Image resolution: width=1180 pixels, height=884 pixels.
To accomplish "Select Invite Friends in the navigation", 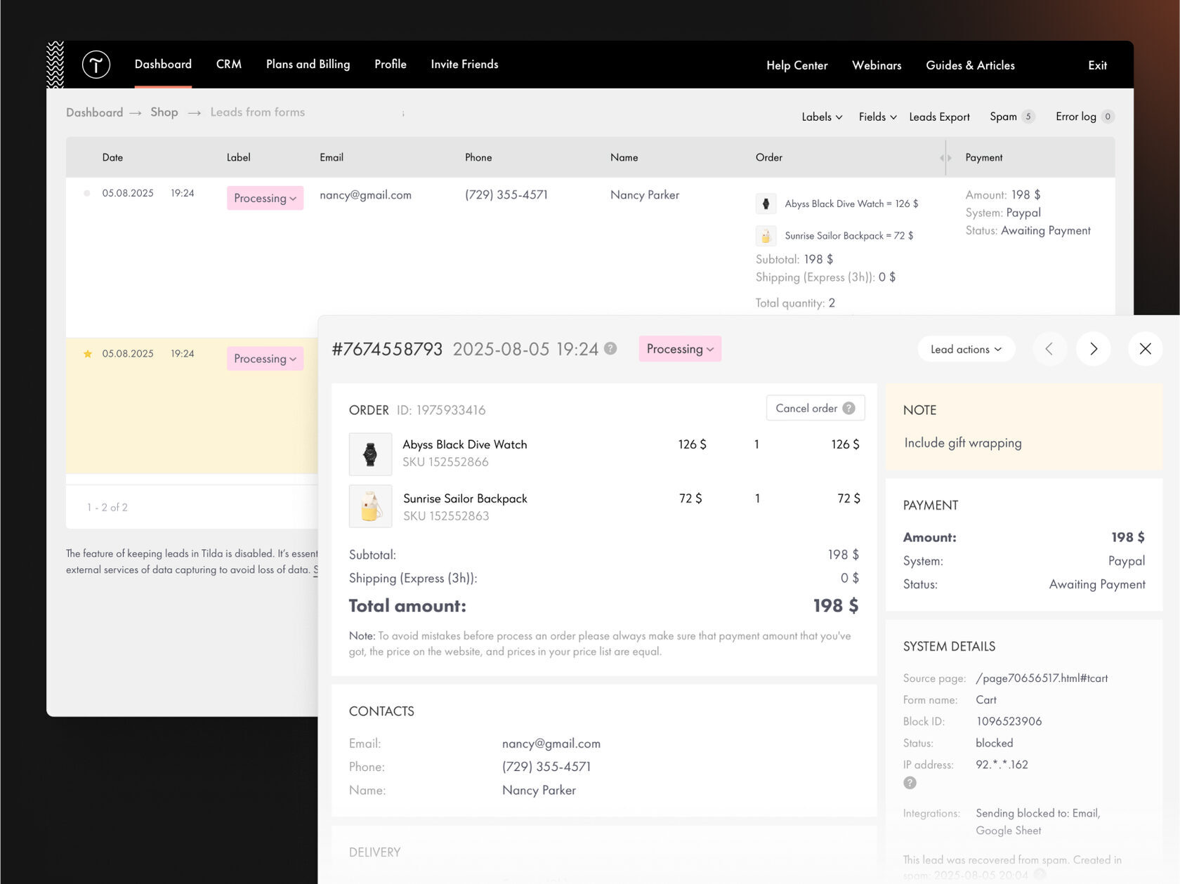I will [x=464, y=65].
